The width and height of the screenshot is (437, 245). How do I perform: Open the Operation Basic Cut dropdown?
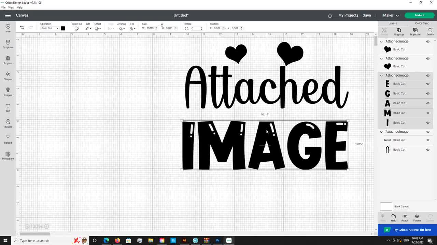[50, 28]
